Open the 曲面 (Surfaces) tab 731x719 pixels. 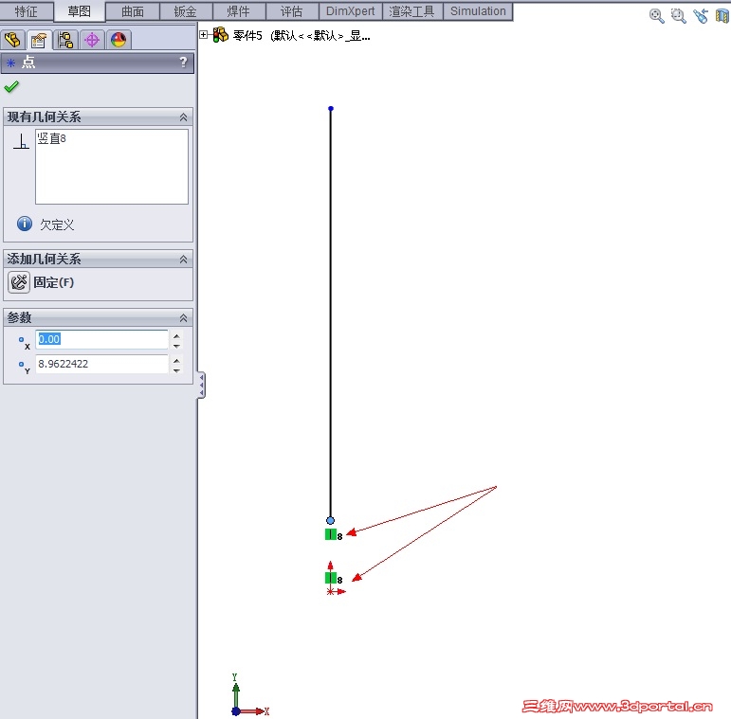pyautogui.click(x=133, y=11)
